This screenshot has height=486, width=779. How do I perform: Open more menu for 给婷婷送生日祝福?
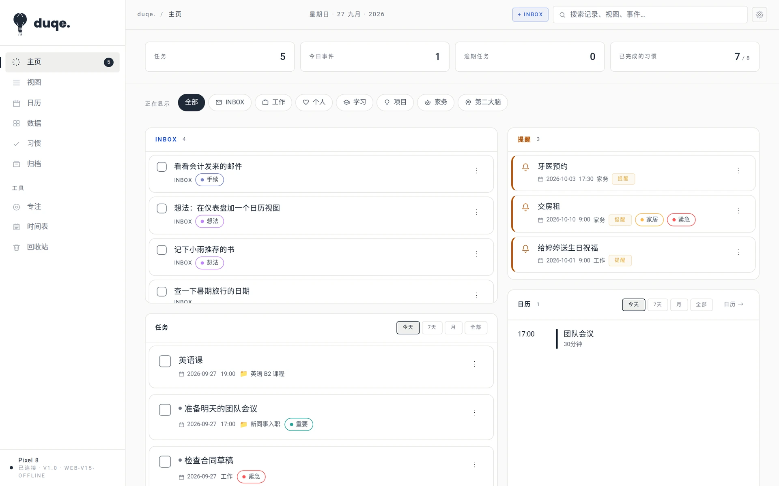(738, 252)
